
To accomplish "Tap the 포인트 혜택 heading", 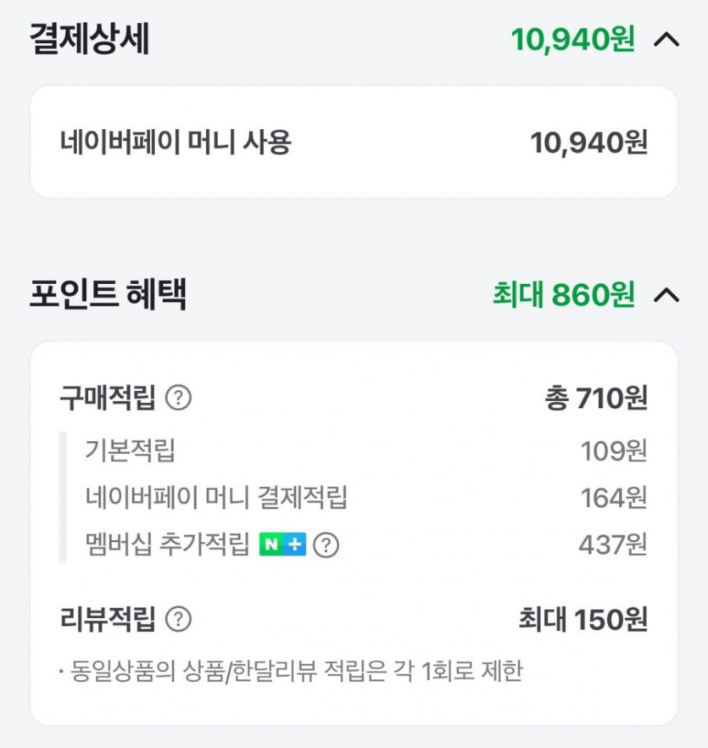I will [108, 294].
